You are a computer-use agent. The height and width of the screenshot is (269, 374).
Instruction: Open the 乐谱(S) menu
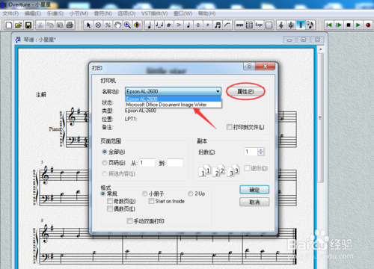pos(55,13)
